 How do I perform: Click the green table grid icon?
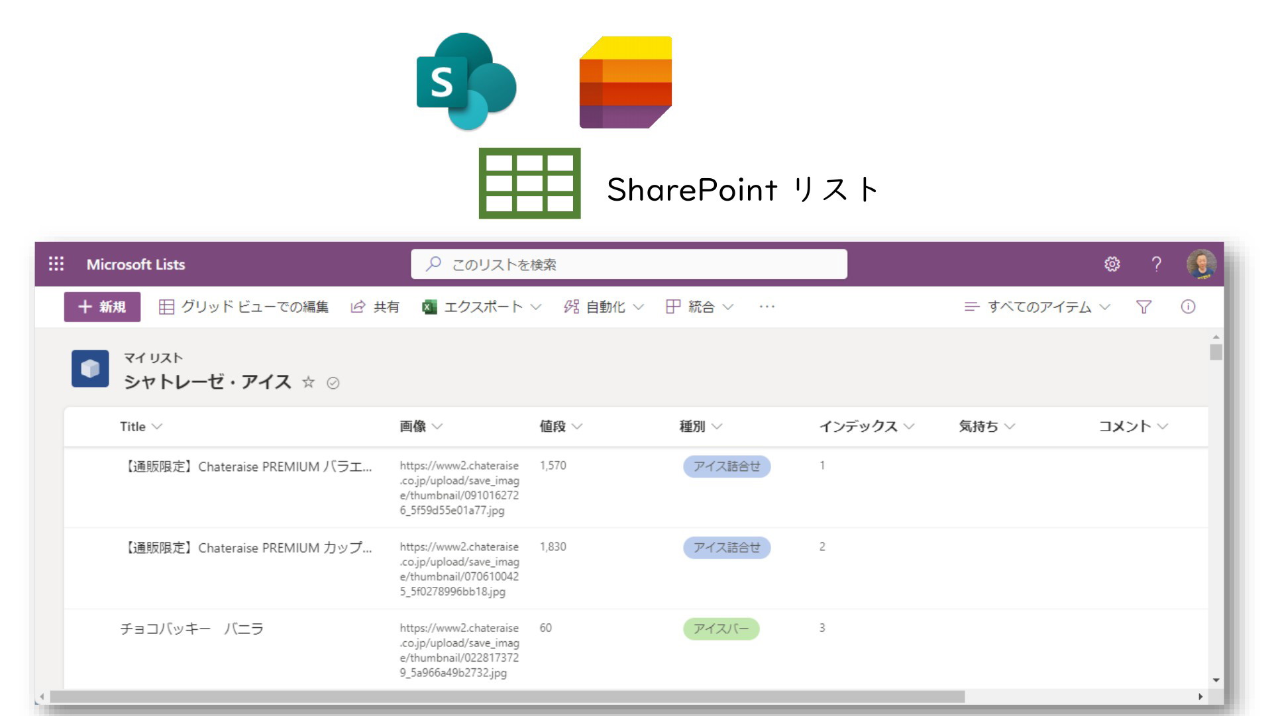point(530,183)
